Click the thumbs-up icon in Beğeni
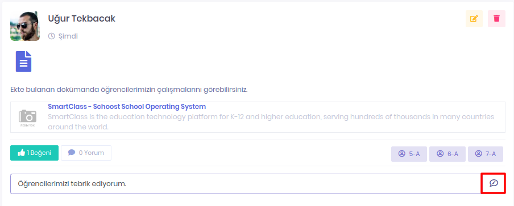The width and height of the screenshot is (514, 206). tap(22, 153)
